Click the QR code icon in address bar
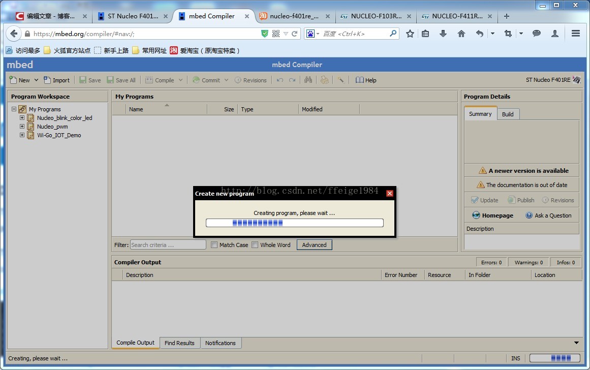The height and width of the screenshot is (370, 590). [x=276, y=34]
